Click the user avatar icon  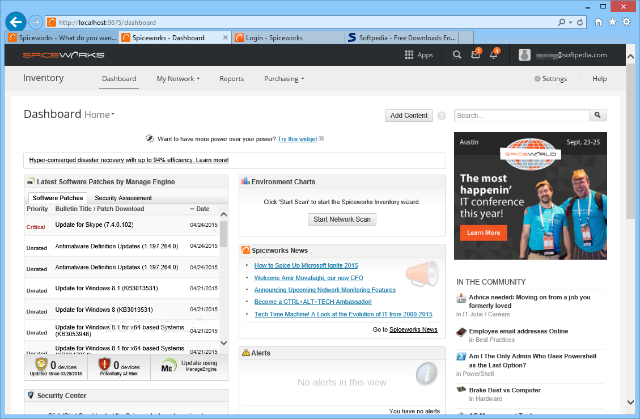coord(524,55)
